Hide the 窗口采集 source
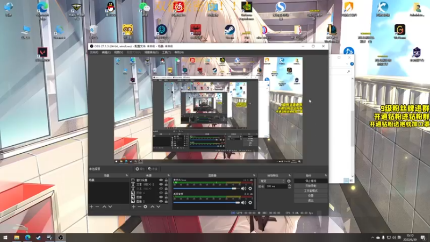Image resolution: width=430 pixels, height=242 pixels. click(x=161, y=180)
